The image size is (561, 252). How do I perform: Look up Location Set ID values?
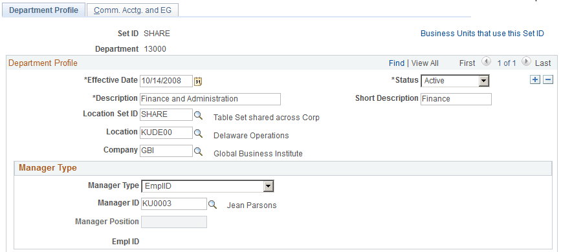198,115
